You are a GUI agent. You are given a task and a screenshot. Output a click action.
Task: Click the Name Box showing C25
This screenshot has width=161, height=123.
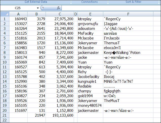coord(18,8)
